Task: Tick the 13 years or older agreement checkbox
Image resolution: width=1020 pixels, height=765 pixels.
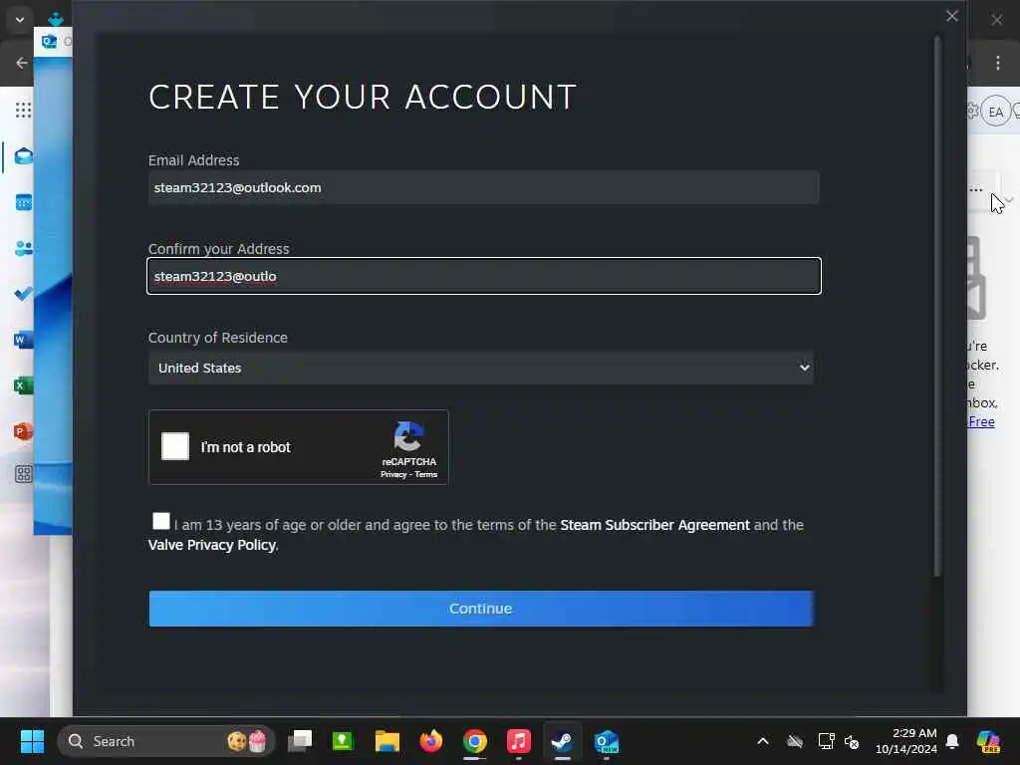Action: (160, 521)
